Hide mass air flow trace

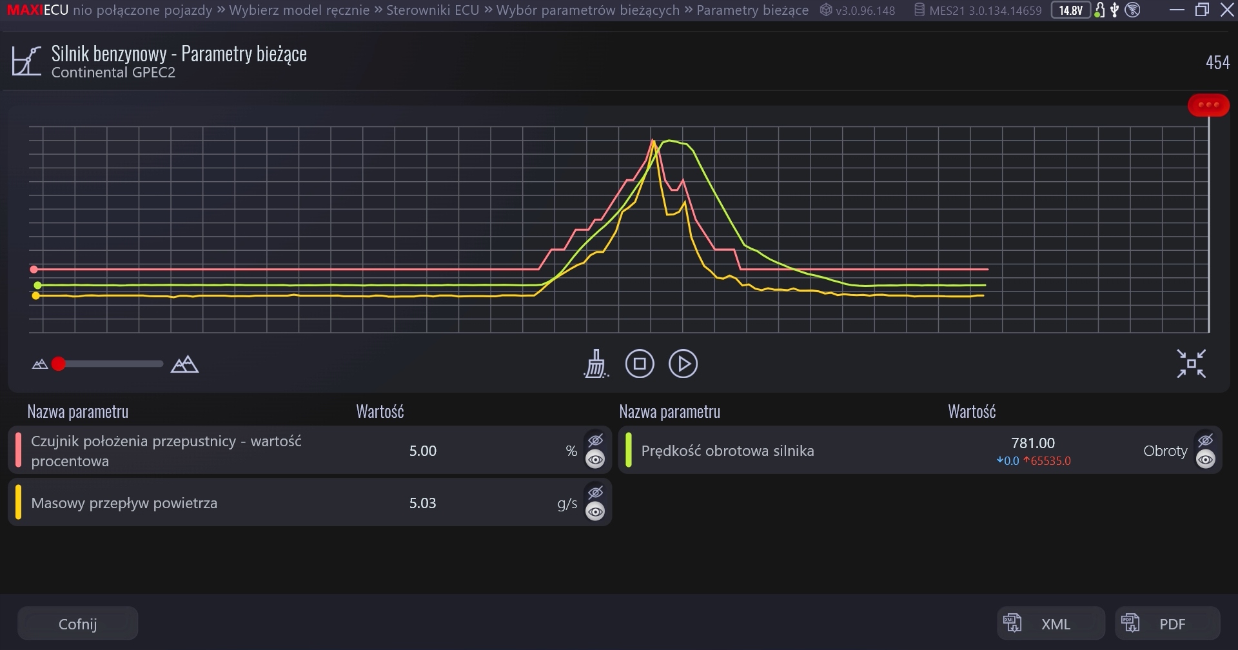[x=595, y=493]
